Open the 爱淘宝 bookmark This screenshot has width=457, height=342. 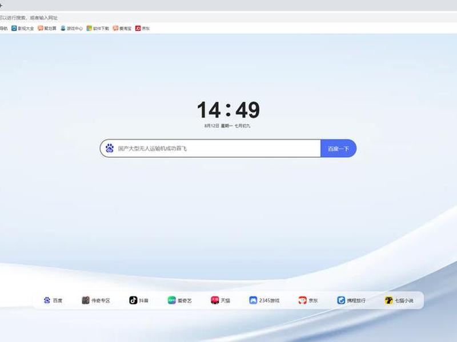(122, 28)
